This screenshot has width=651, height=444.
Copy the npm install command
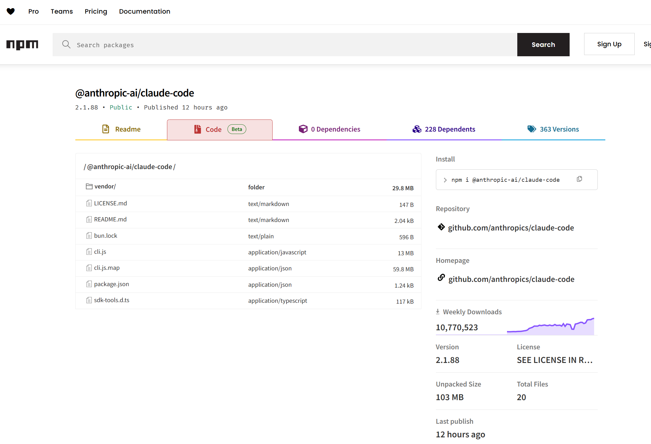(579, 179)
